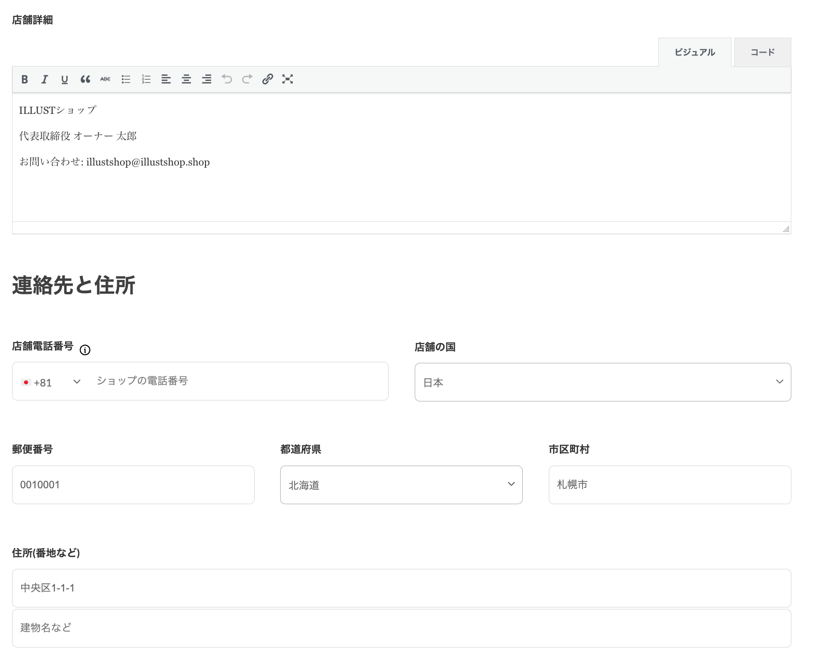Image resolution: width=814 pixels, height=661 pixels.
Task: Switch to the ビジュアル editor tab
Action: 694,53
